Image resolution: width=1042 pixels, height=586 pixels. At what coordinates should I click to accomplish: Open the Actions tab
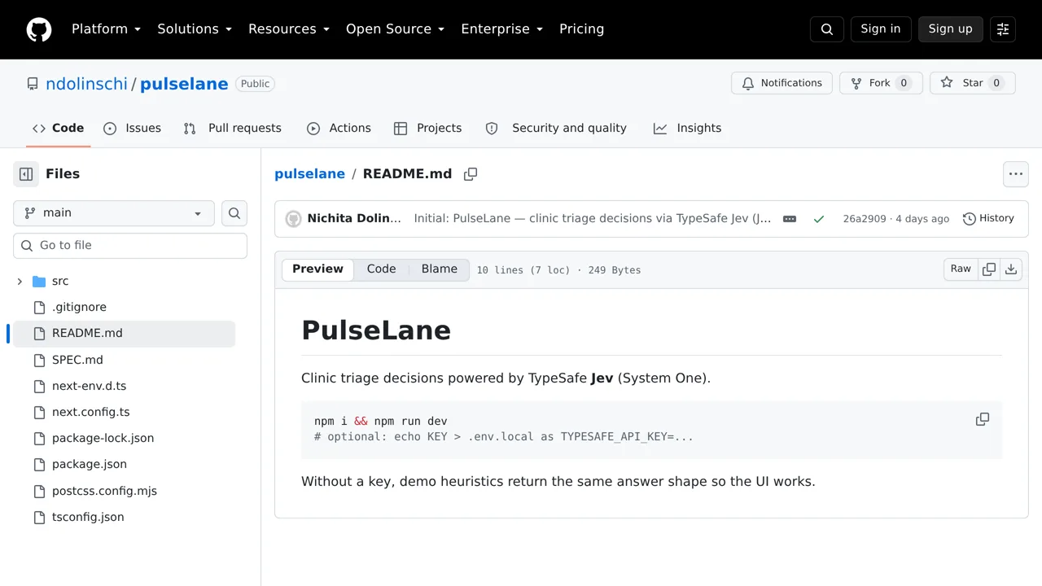pos(339,129)
